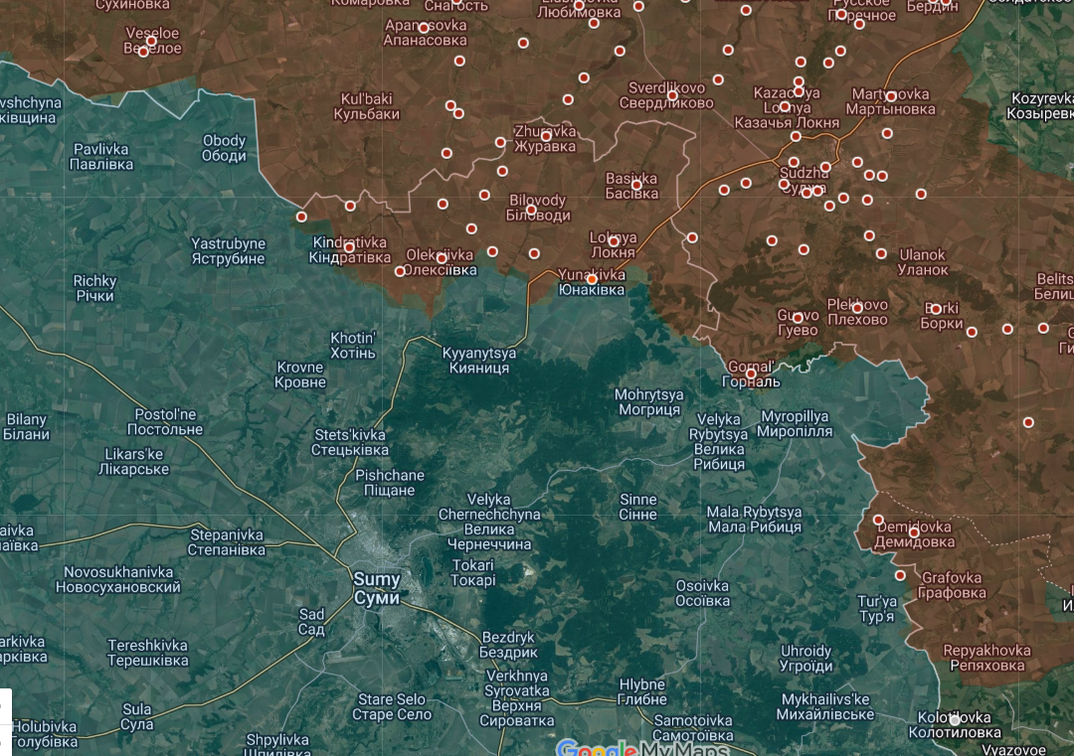Click the Tereshkivka label
This screenshot has height=756, width=1074.
pyautogui.click(x=147, y=653)
